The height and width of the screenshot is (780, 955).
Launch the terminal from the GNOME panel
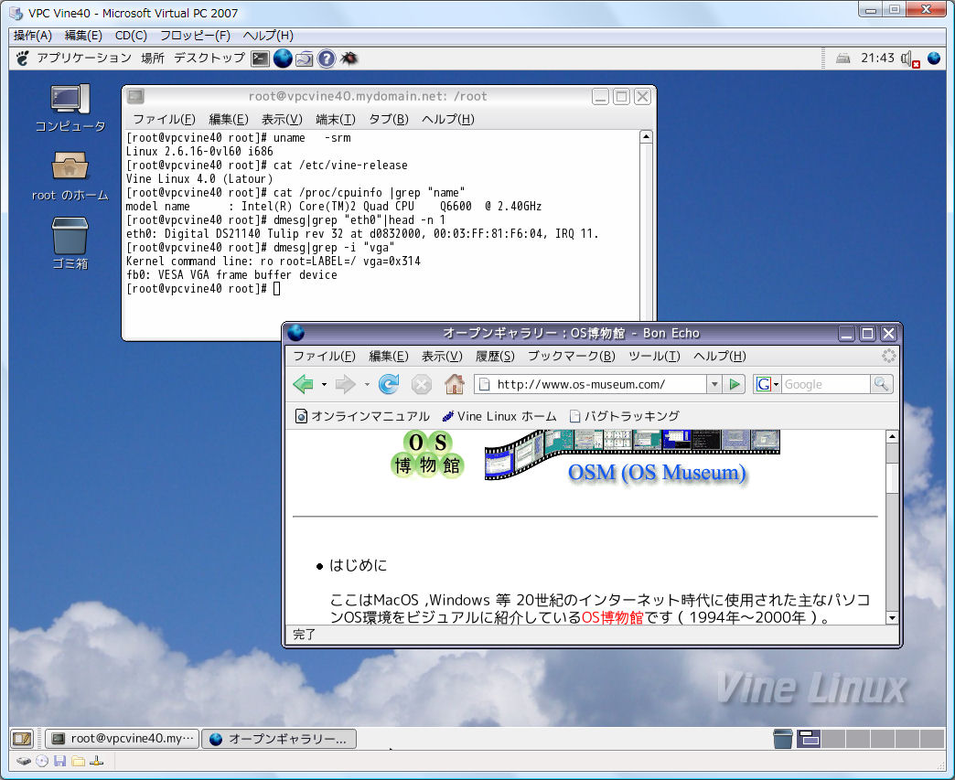[260, 59]
